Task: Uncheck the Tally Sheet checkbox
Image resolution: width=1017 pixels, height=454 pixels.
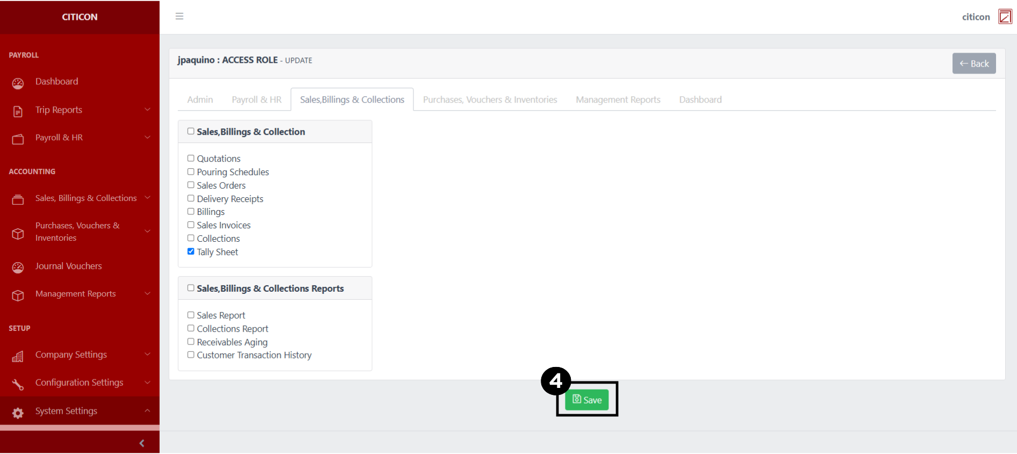Action: tap(191, 251)
